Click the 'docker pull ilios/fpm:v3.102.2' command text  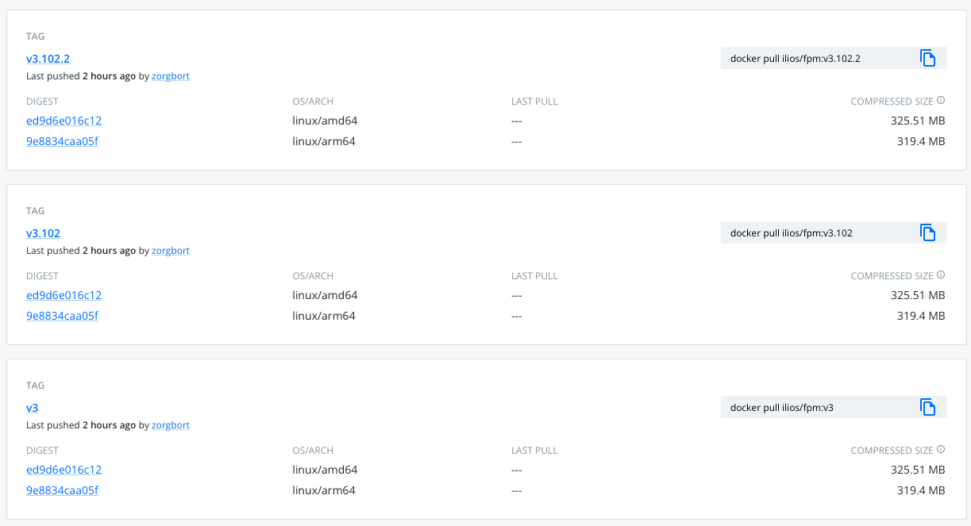point(796,58)
